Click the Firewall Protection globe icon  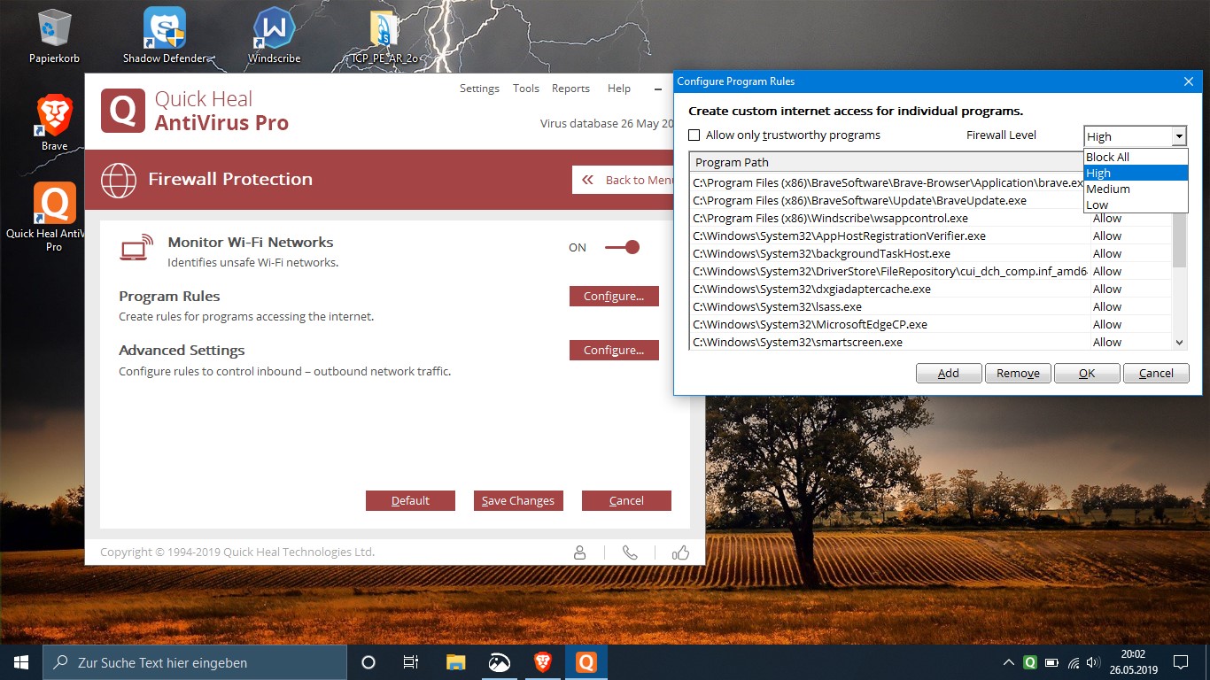click(x=119, y=180)
